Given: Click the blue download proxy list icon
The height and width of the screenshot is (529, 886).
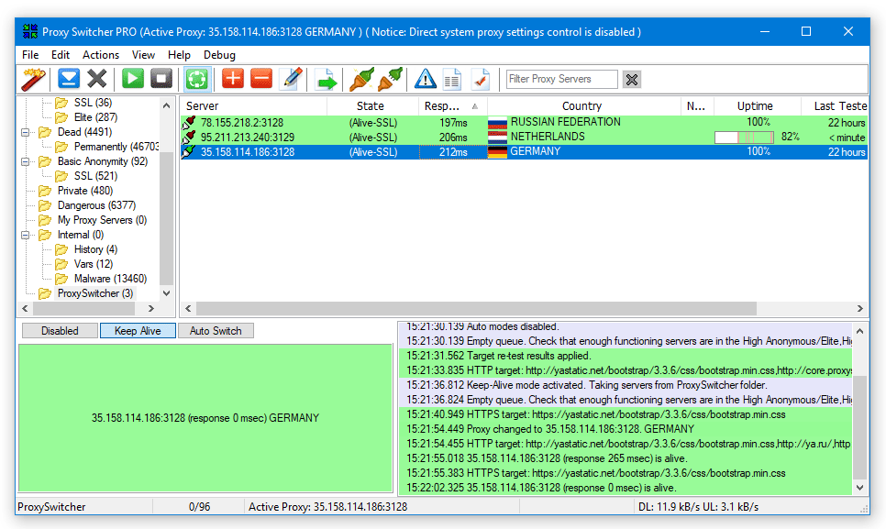Looking at the screenshot, I should coord(69,79).
